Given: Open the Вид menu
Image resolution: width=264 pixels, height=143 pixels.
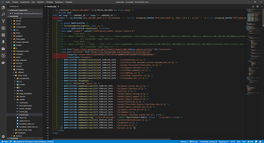Looking at the screenshot, I should click(x=33, y=2).
